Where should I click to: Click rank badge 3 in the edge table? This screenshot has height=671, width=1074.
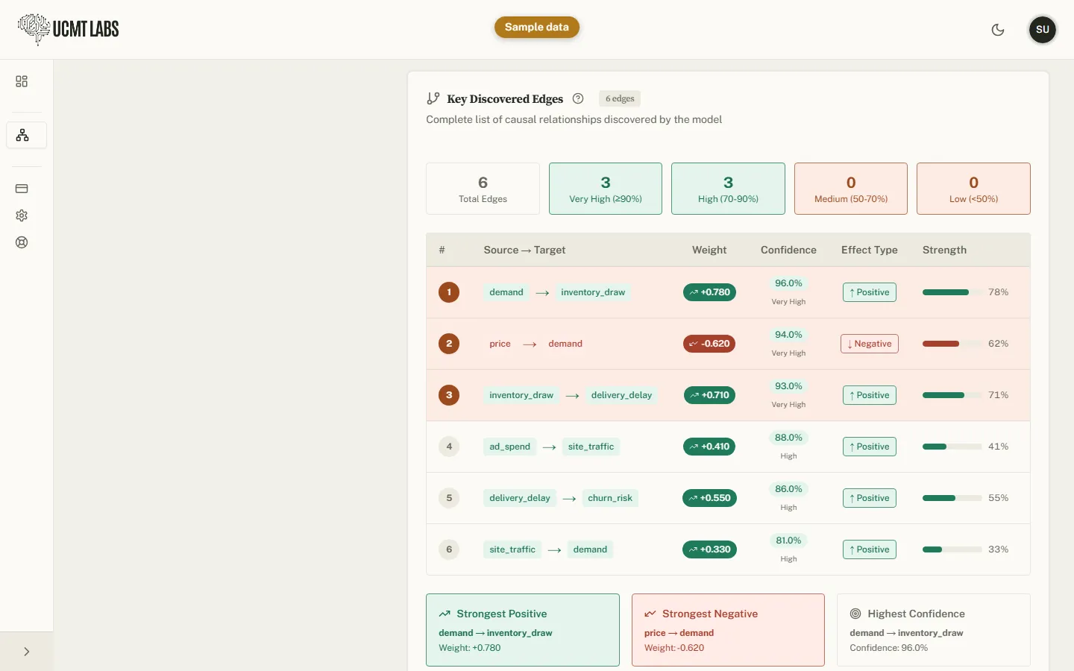click(x=449, y=395)
